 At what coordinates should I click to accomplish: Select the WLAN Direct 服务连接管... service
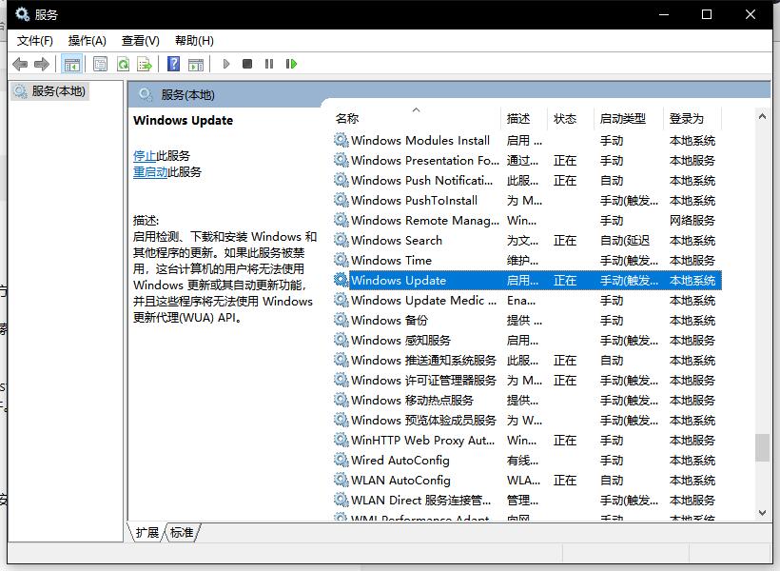click(x=527, y=500)
